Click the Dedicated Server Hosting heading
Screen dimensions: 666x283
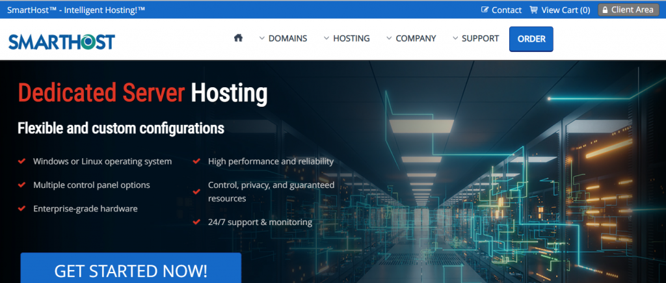[x=142, y=94]
